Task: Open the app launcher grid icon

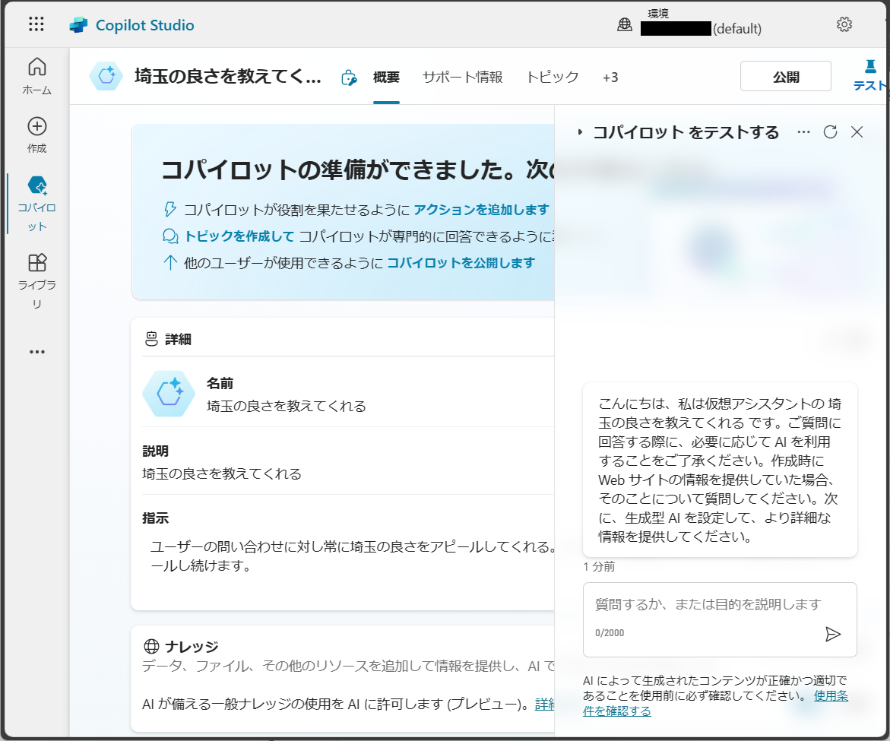Action: pyautogui.click(x=36, y=24)
